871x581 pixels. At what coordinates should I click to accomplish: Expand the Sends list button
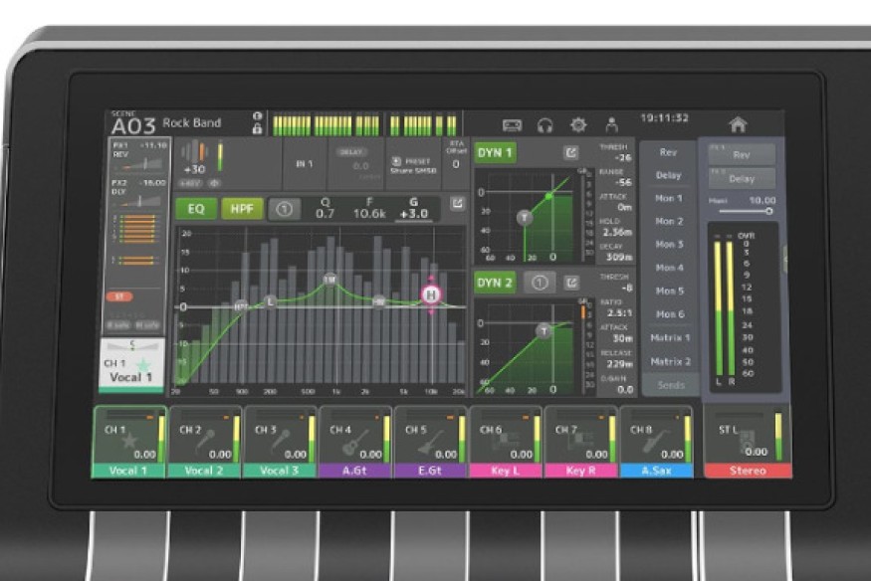click(670, 385)
